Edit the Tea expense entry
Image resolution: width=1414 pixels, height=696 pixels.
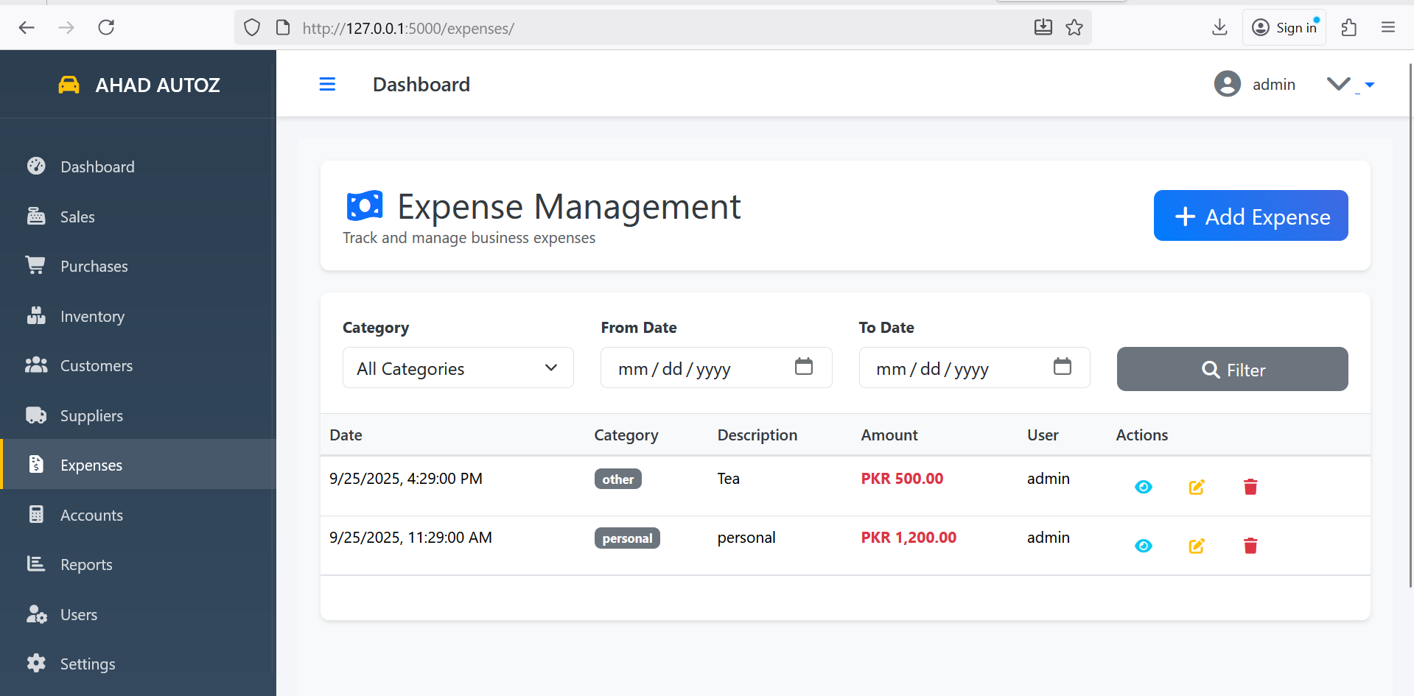(1196, 487)
